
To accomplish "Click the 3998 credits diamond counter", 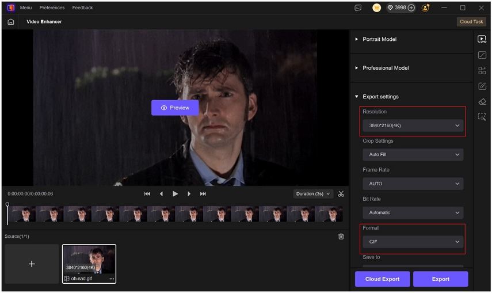I will pos(397,7).
